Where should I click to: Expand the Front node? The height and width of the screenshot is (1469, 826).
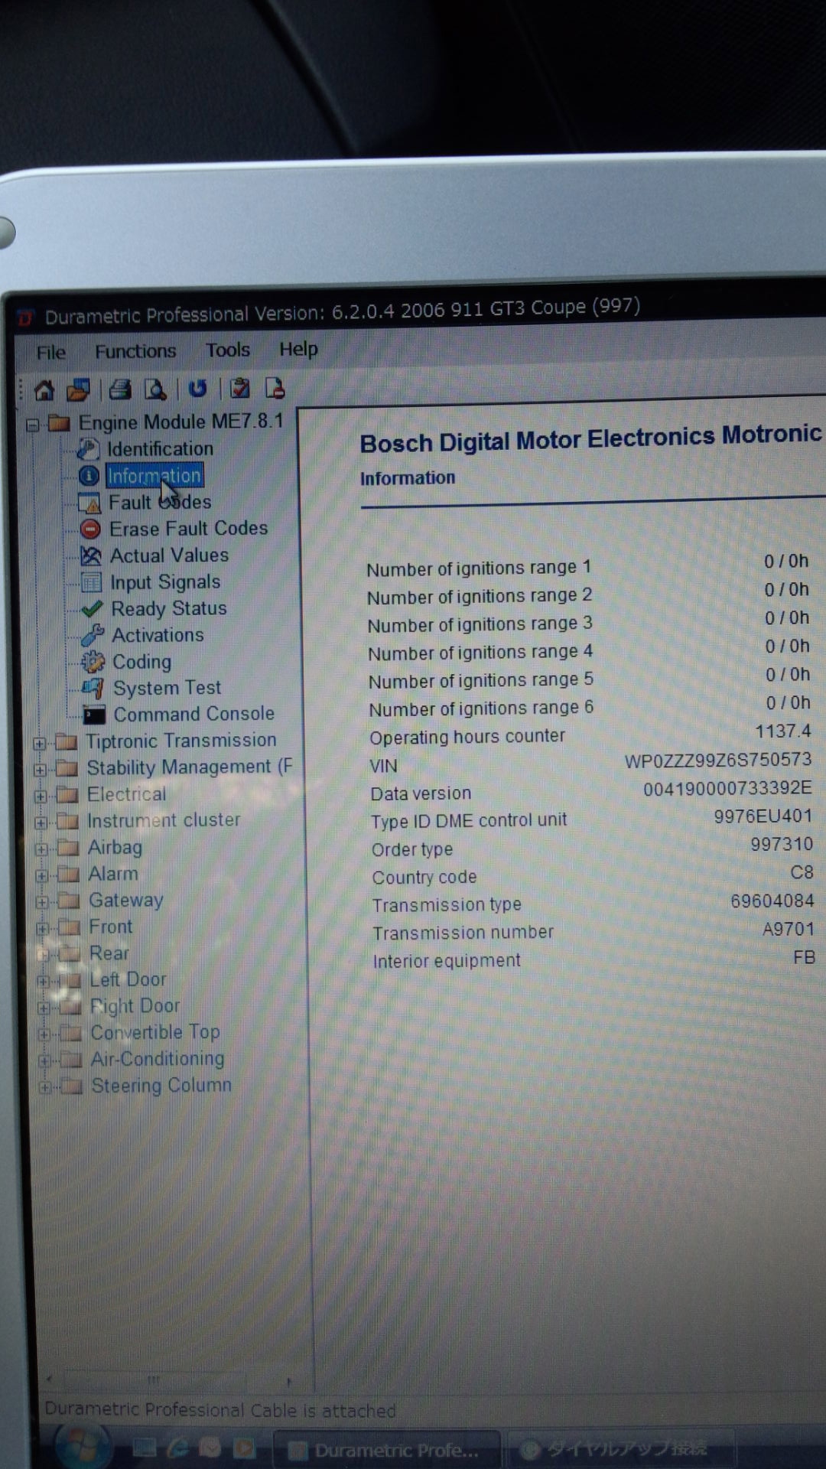(x=44, y=929)
